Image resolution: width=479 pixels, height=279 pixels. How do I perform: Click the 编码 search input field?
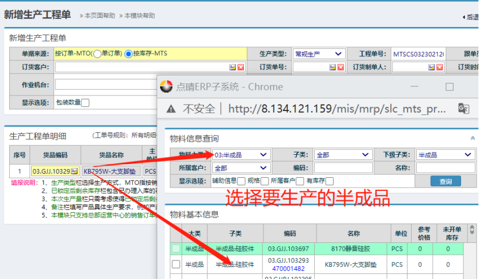pos(344,168)
